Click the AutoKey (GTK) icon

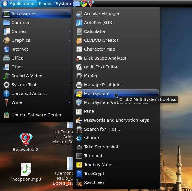pos(79,23)
